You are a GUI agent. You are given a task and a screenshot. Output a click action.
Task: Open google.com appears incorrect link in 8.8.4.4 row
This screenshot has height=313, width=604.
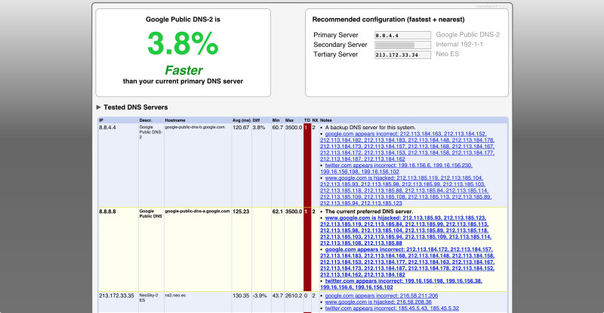407,146
